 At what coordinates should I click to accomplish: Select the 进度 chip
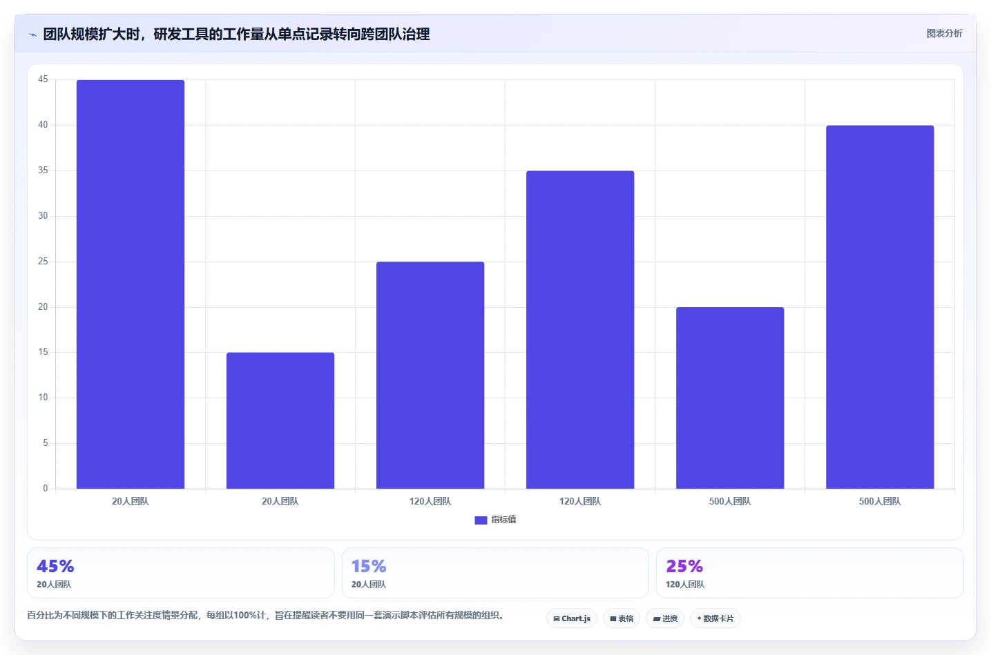[x=665, y=618]
